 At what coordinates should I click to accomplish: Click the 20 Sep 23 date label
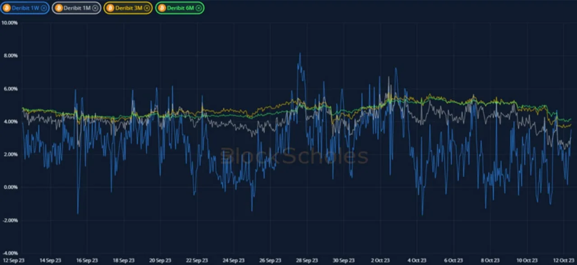tap(160, 260)
